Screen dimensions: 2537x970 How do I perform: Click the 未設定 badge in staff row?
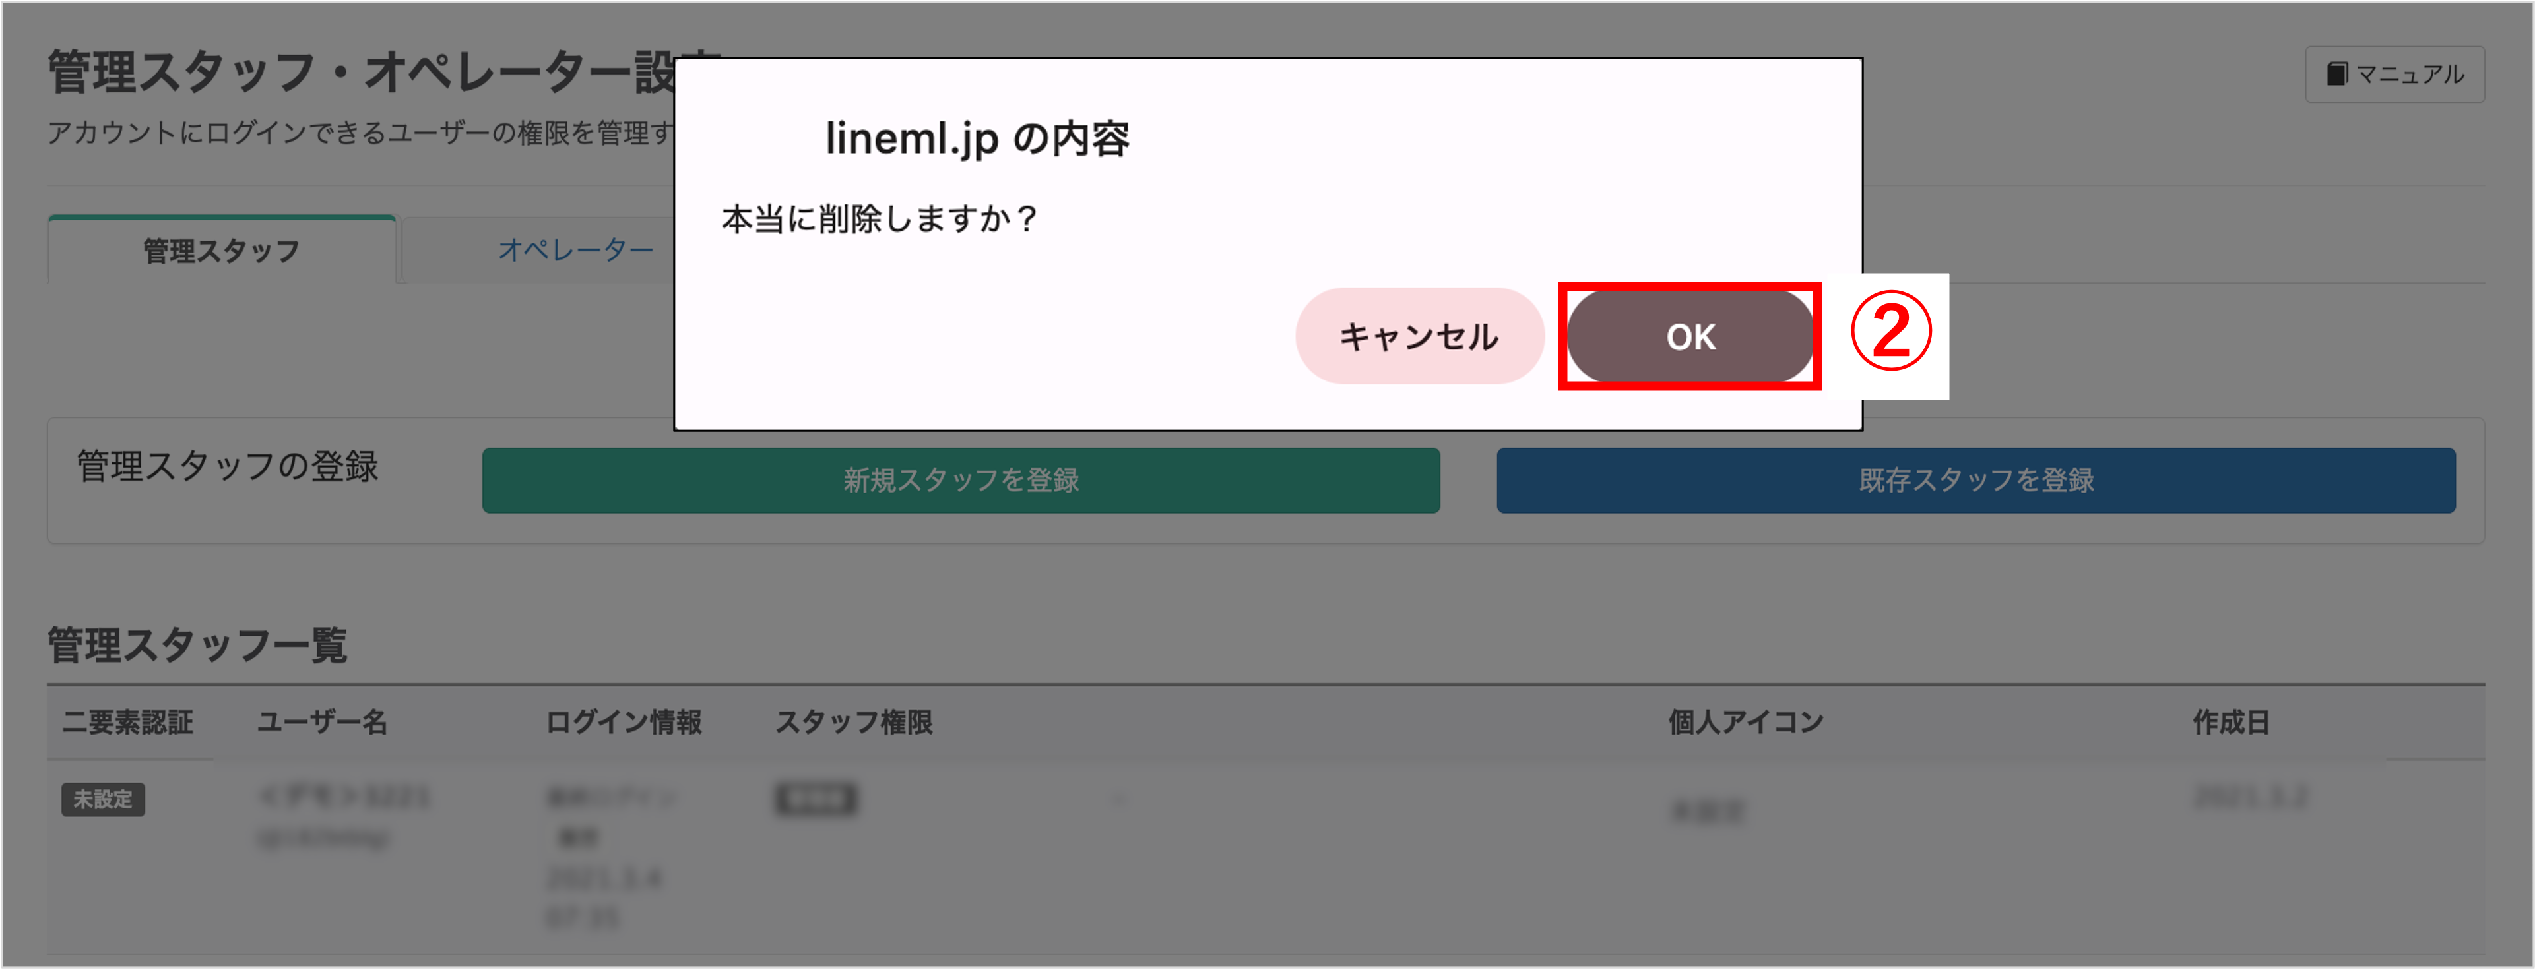104,799
